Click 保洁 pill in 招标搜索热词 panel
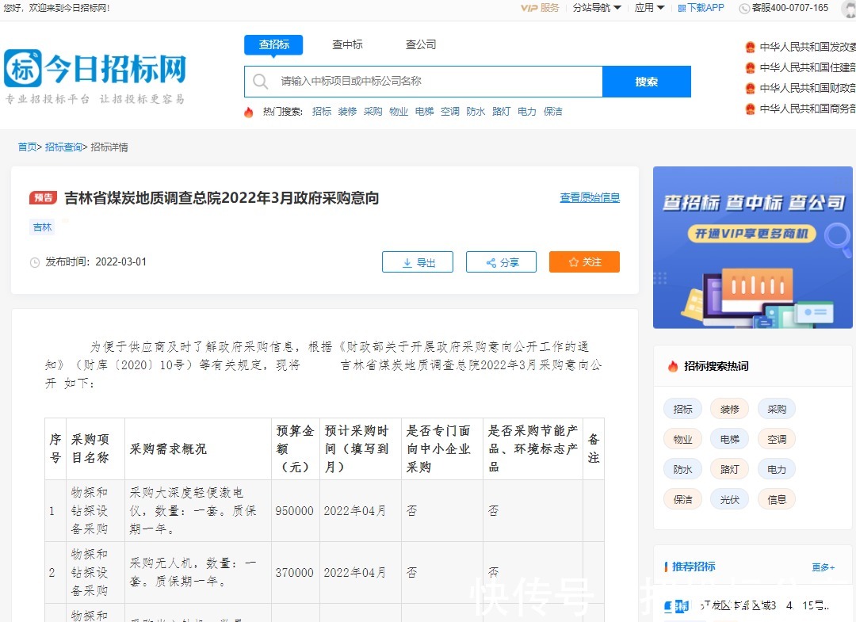 tap(682, 499)
